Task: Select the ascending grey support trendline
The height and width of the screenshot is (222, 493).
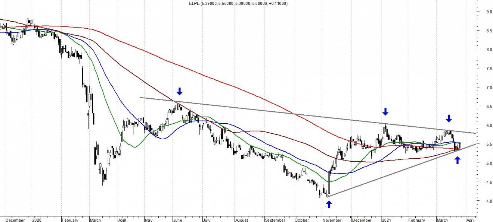Action: [392, 173]
